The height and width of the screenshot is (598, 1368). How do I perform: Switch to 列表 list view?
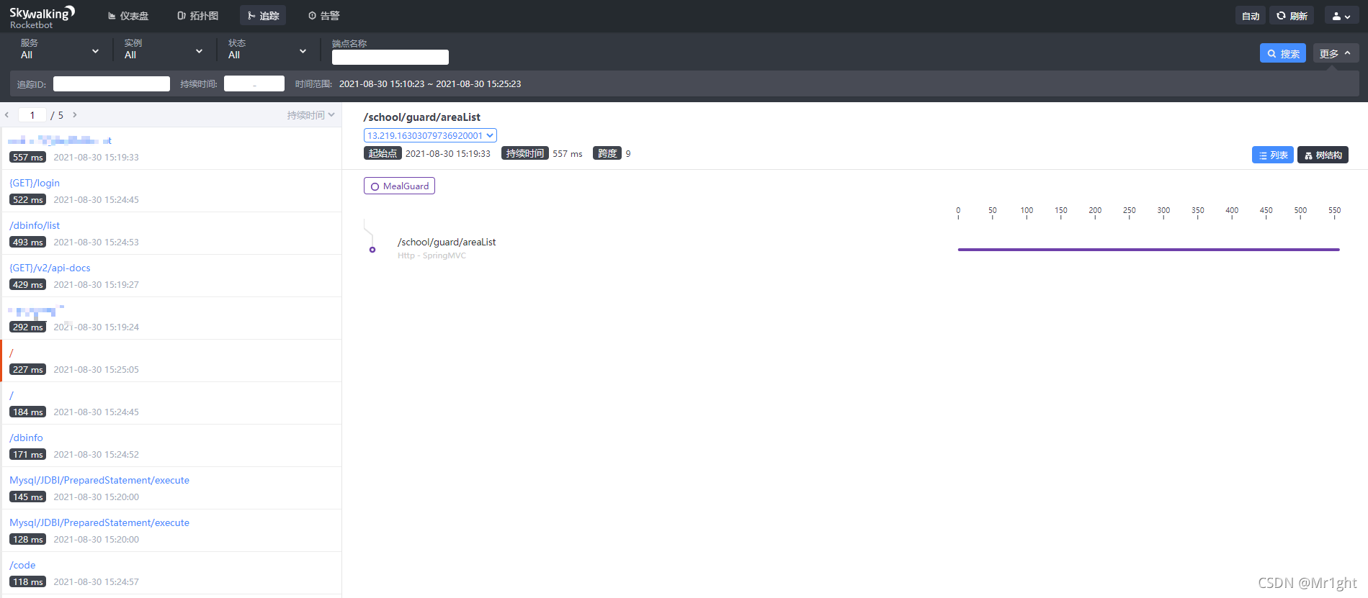(x=1272, y=155)
